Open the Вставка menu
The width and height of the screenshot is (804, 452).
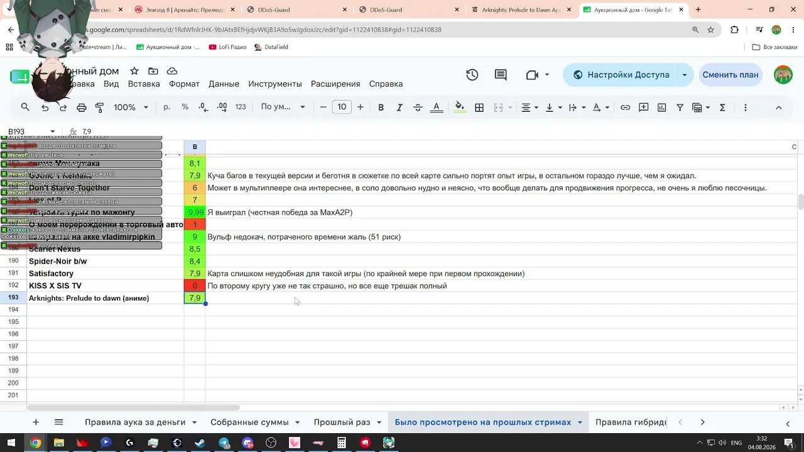[144, 84]
